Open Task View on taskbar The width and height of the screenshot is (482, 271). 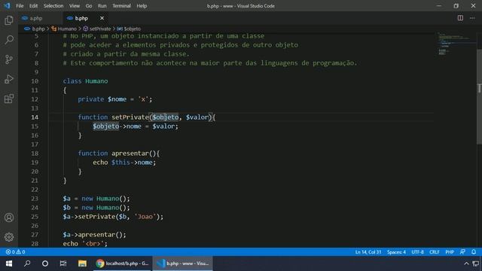[63, 263]
